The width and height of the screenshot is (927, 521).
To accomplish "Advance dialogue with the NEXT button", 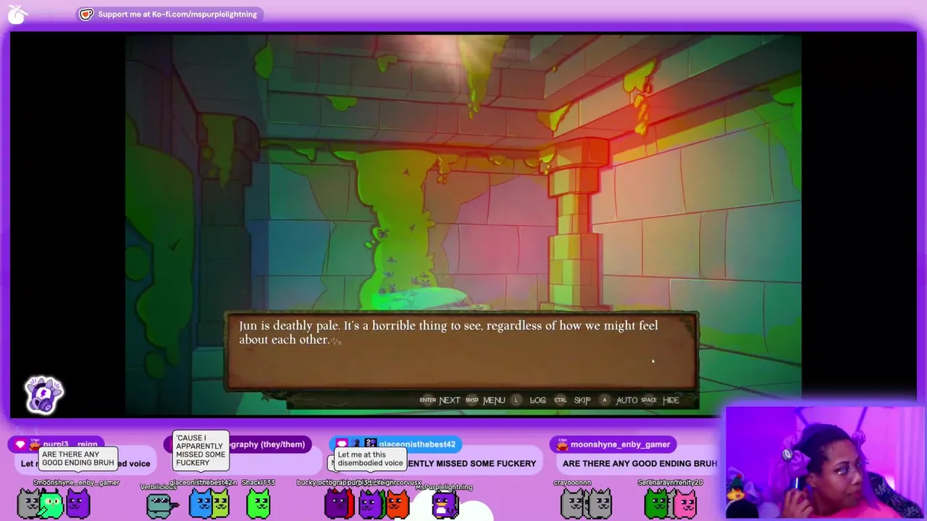I will (450, 400).
